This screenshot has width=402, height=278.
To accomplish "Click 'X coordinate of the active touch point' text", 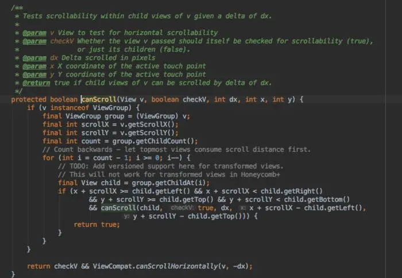I will tap(132, 66).
